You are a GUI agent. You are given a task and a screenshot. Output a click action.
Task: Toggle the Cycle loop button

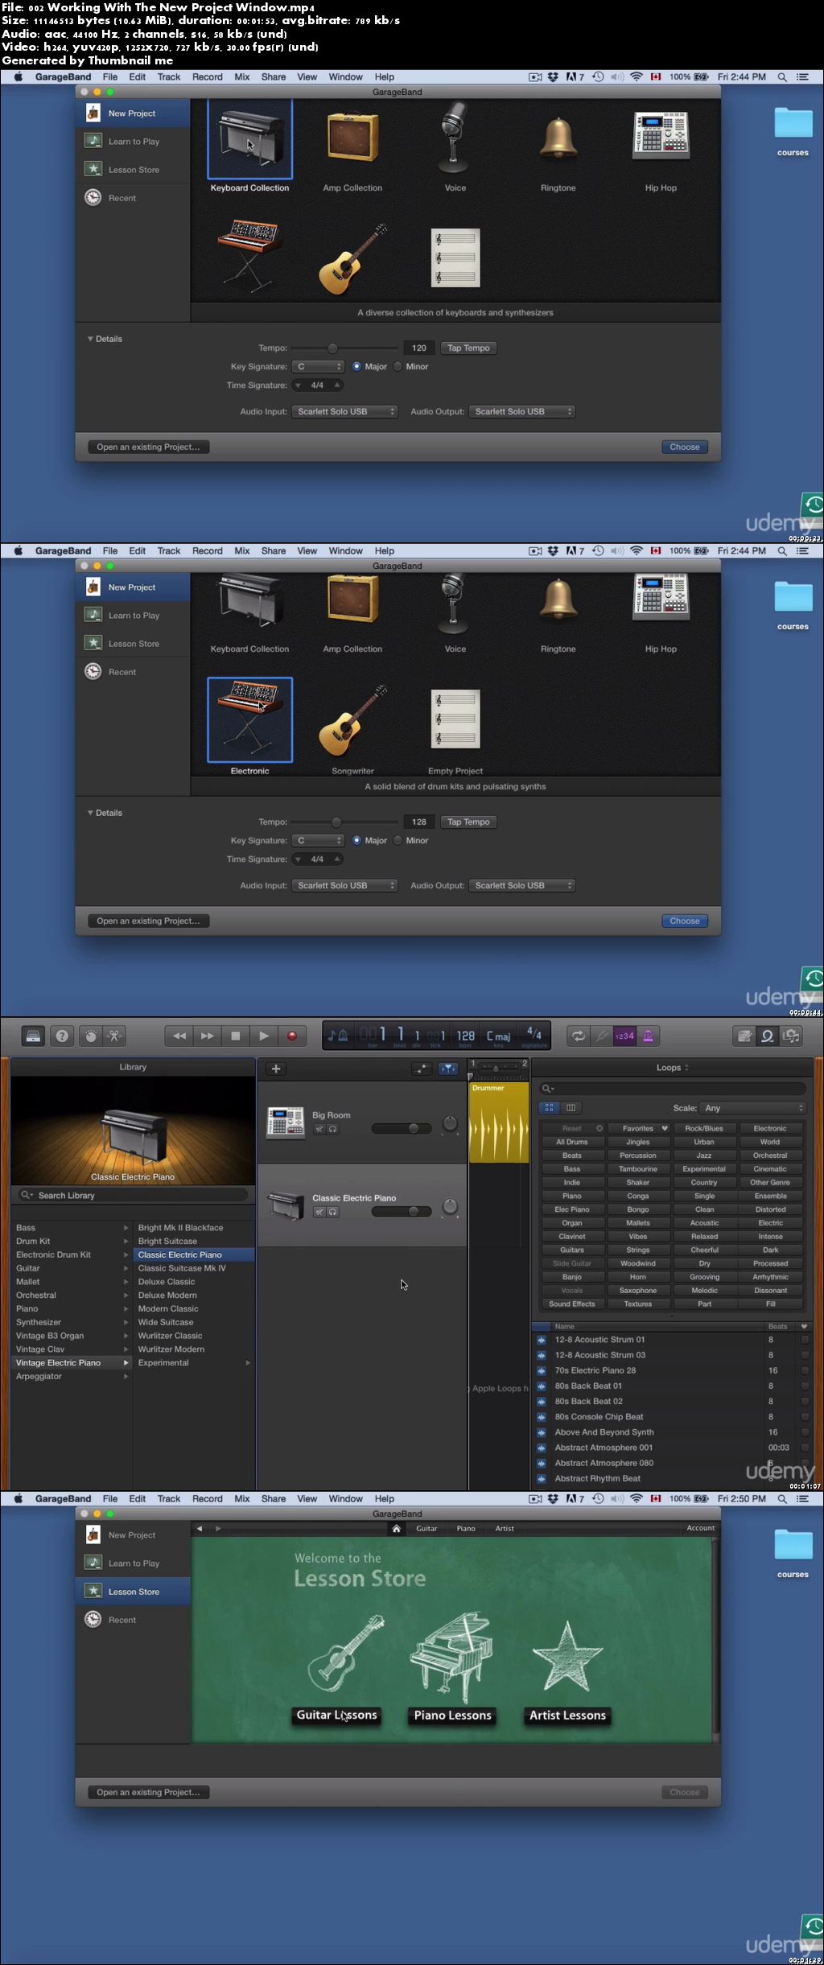[x=579, y=1036]
